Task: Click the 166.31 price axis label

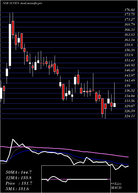Action: [x=129, y=30]
